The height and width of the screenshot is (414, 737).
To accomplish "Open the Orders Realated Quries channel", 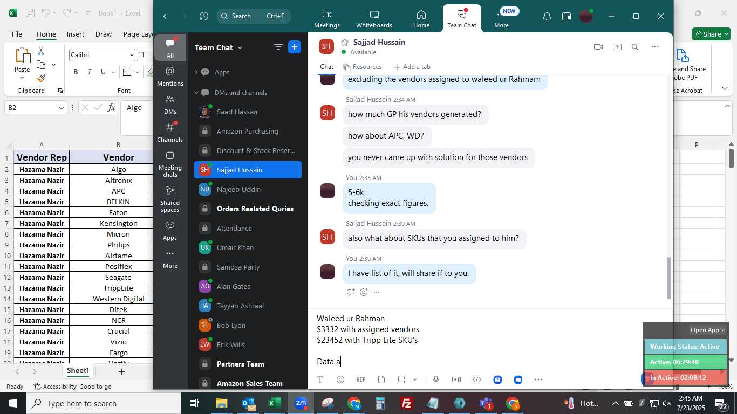I will tap(248, 209).
